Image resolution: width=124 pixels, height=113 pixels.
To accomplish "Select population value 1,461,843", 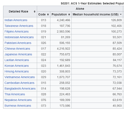I will 64,66.
